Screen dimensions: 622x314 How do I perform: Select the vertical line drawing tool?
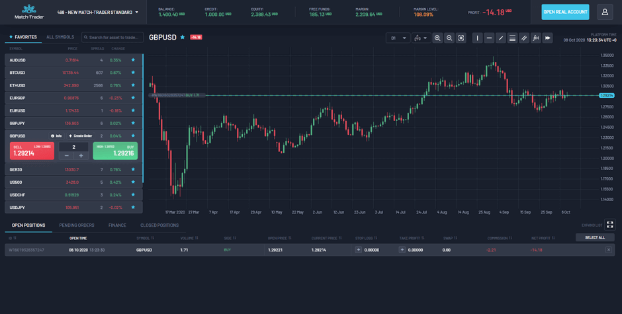click(477, 38)
